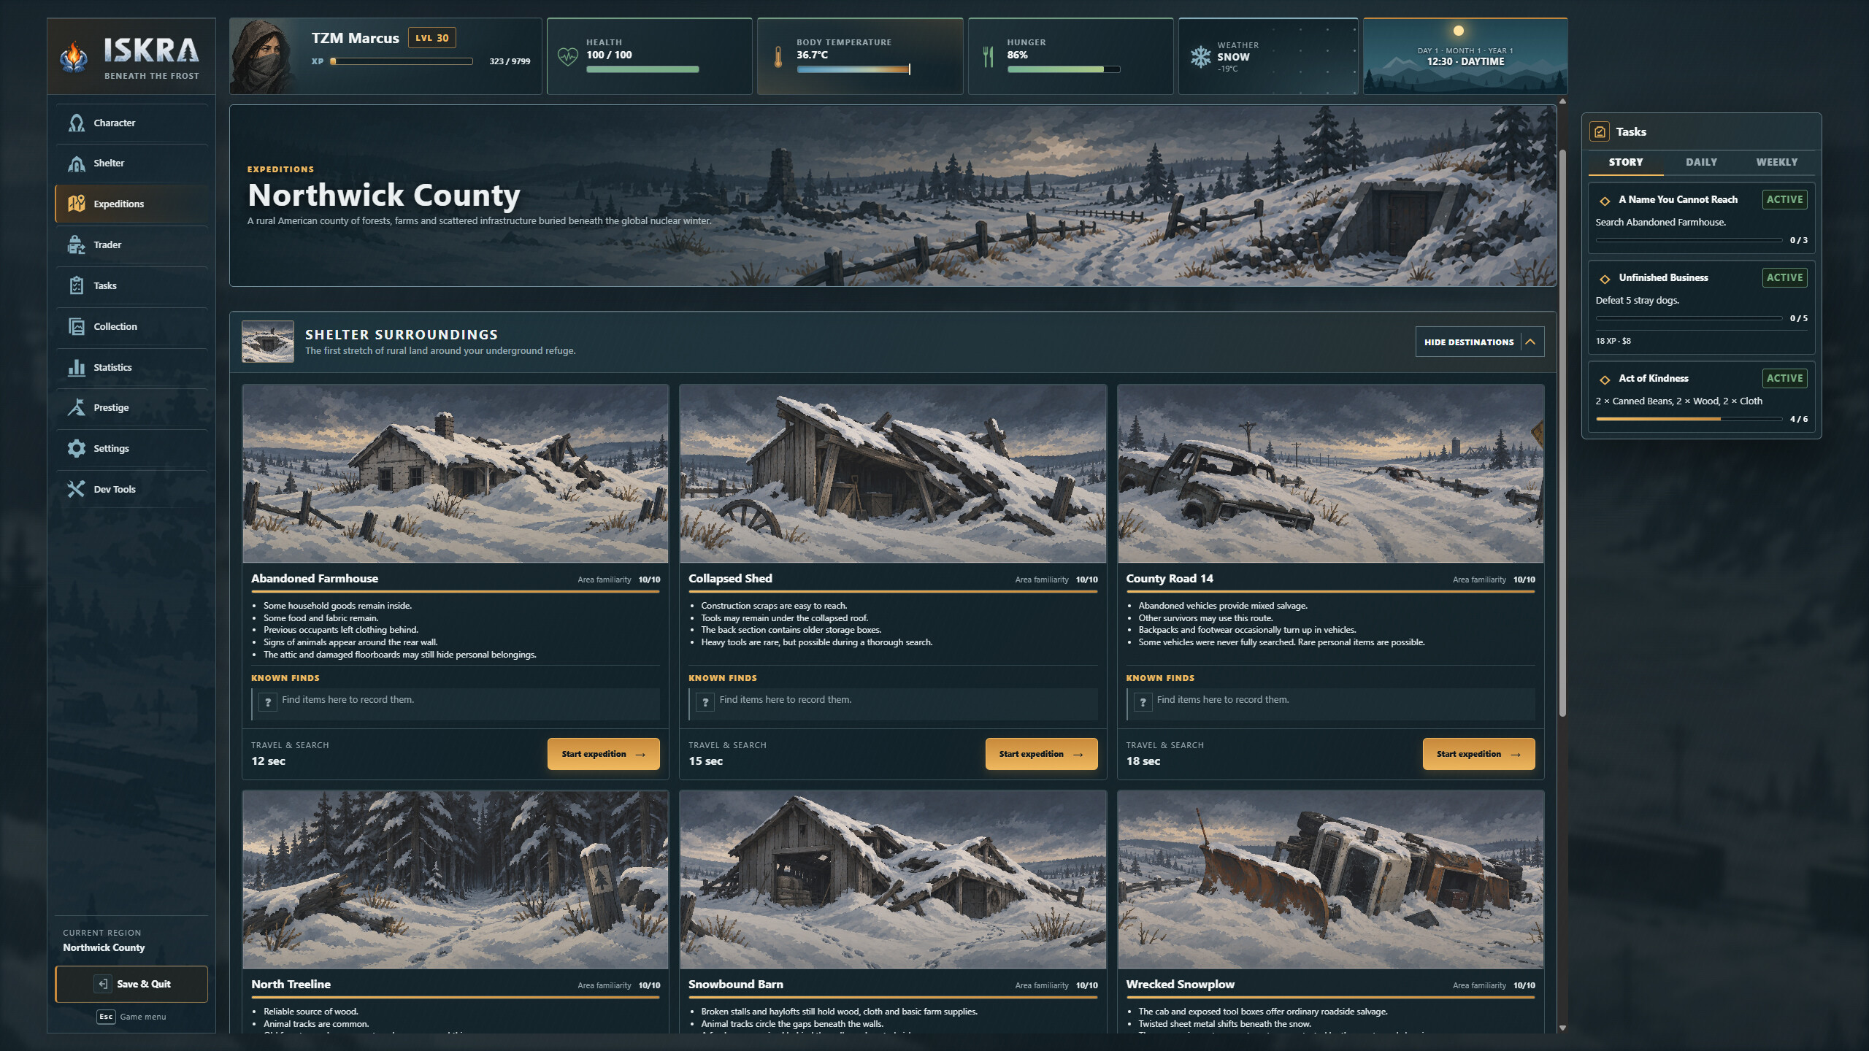Click the main content vertical scrollbar

[x=1562, y=433]
